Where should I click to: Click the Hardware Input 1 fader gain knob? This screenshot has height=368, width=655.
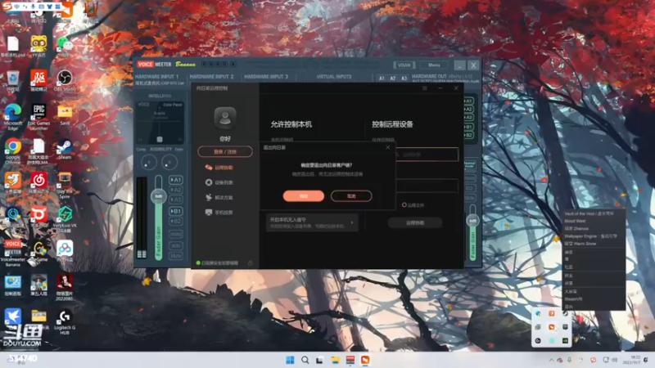tap(158, 196)
